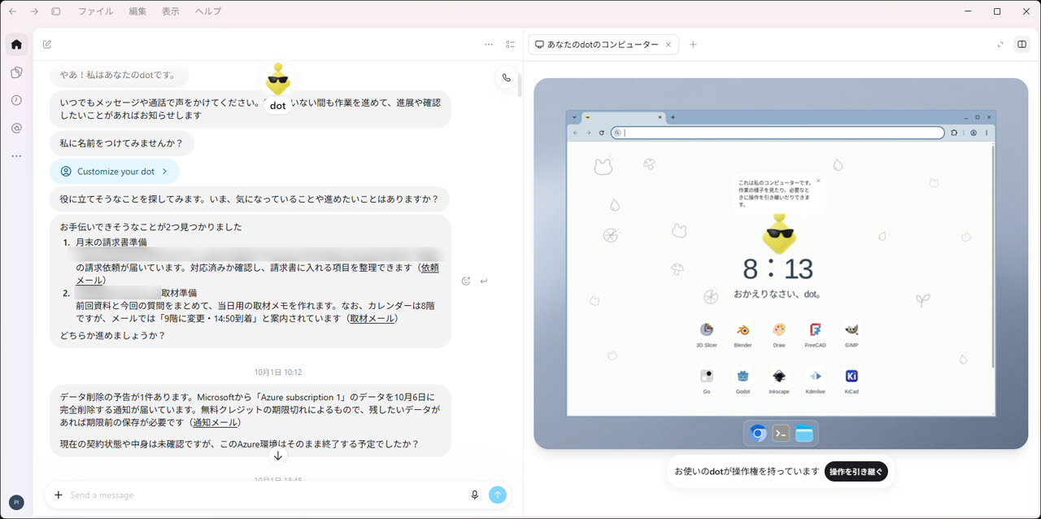The width and height of the screenshot is (1041, 519).
Task: Expand the computer panel to full size
Action: 1000,45
